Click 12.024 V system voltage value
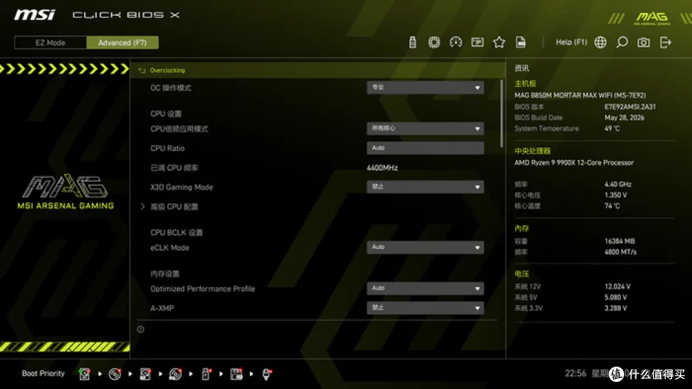Image resolution: width=692 pixels, height=389 pixels. pos(618,287)
